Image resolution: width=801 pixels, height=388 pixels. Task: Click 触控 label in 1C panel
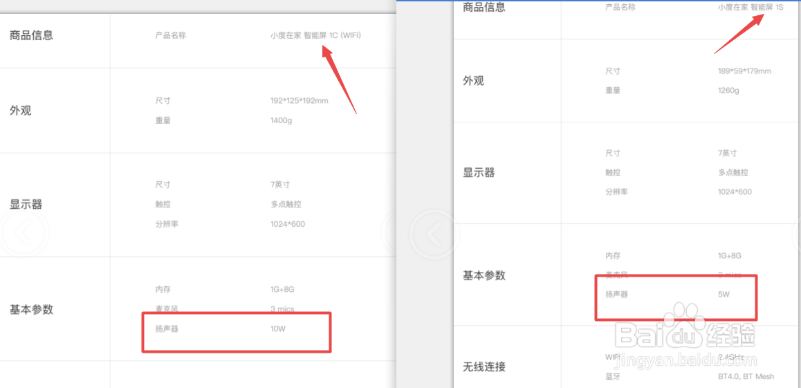tap(163, 204)
